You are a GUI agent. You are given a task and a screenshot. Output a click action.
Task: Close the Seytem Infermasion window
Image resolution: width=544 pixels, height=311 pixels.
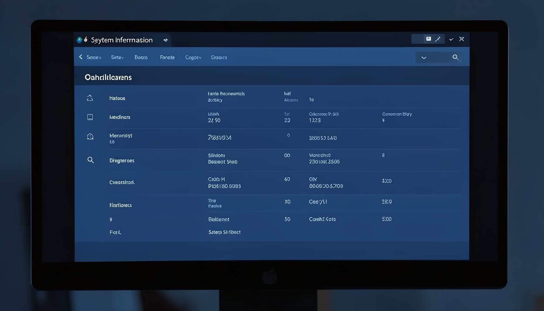point(462,39)
